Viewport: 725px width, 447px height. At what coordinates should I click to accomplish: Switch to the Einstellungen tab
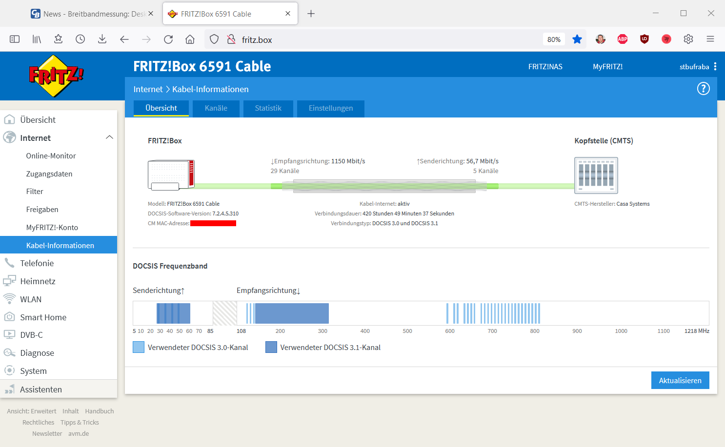[x=331, y=108]
